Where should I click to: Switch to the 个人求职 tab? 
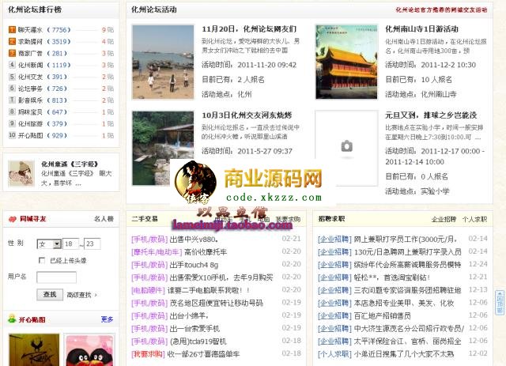[474, 219]
